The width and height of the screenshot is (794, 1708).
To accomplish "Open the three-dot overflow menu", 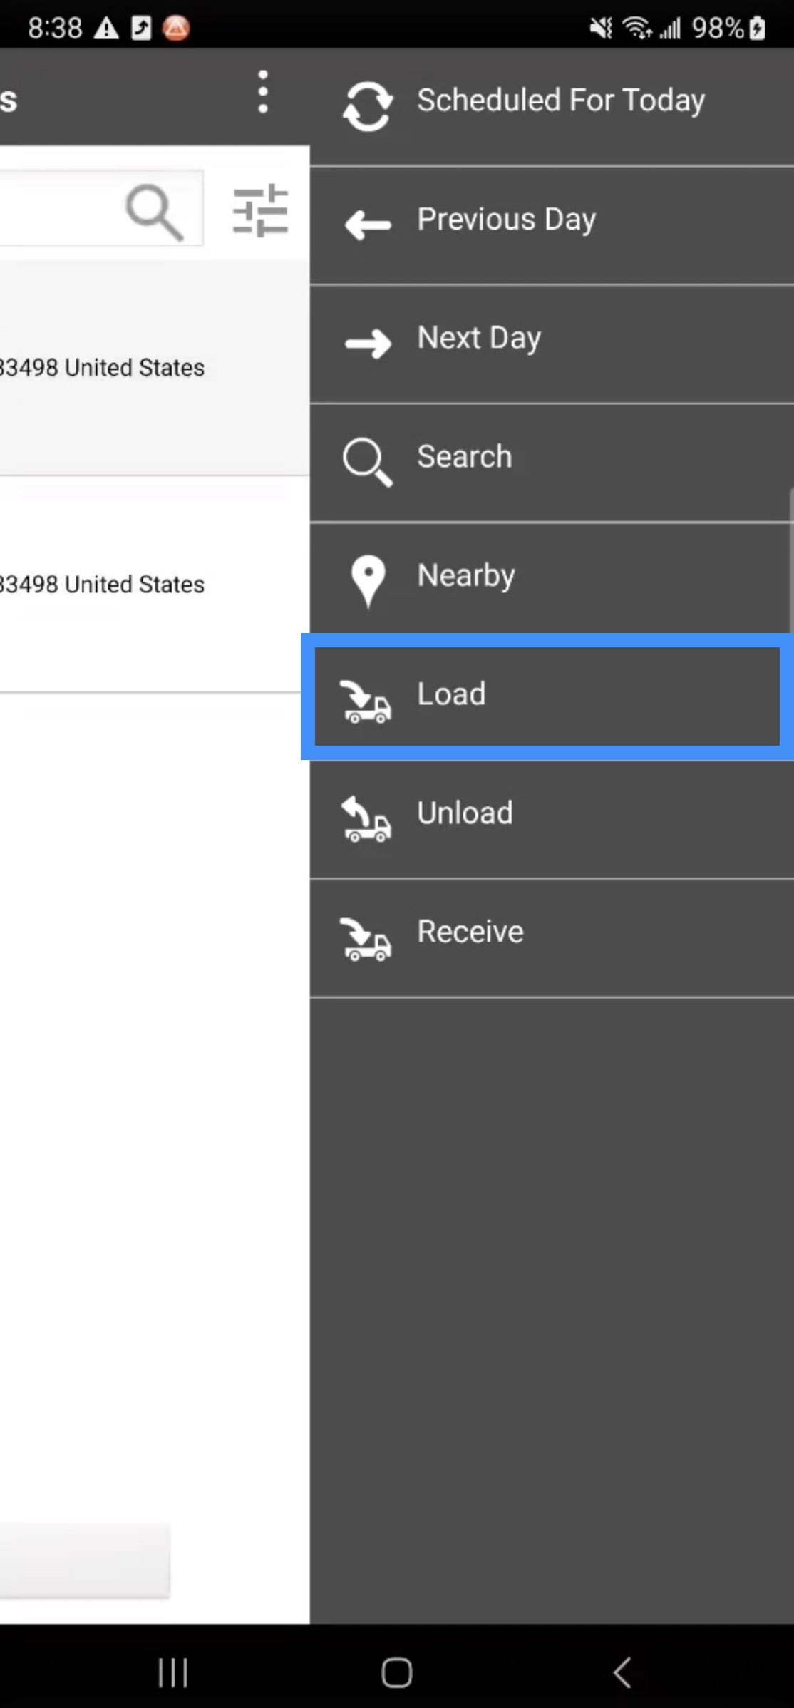I will coord(263,92).
